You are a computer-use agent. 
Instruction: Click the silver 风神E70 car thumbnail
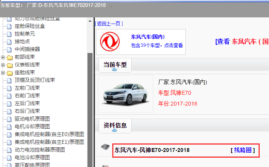pos(126,94)
